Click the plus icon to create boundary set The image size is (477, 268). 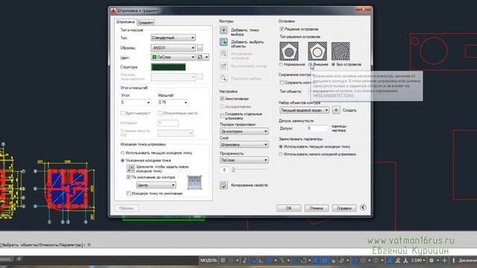pos(336,110)
